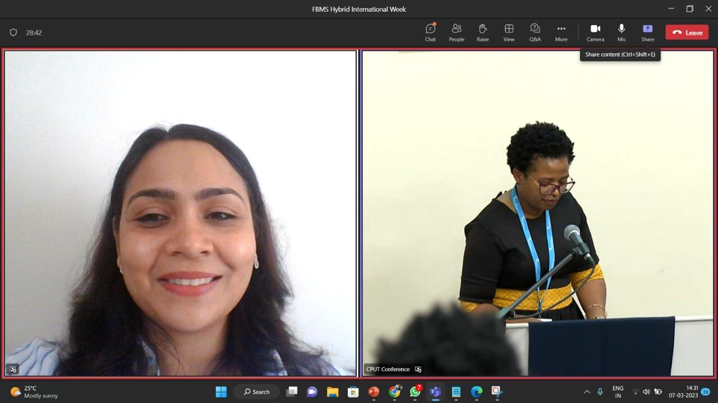Open the View layout options dropdown
The width and height of the screenshot is (718, 403).
coord(509,32)
